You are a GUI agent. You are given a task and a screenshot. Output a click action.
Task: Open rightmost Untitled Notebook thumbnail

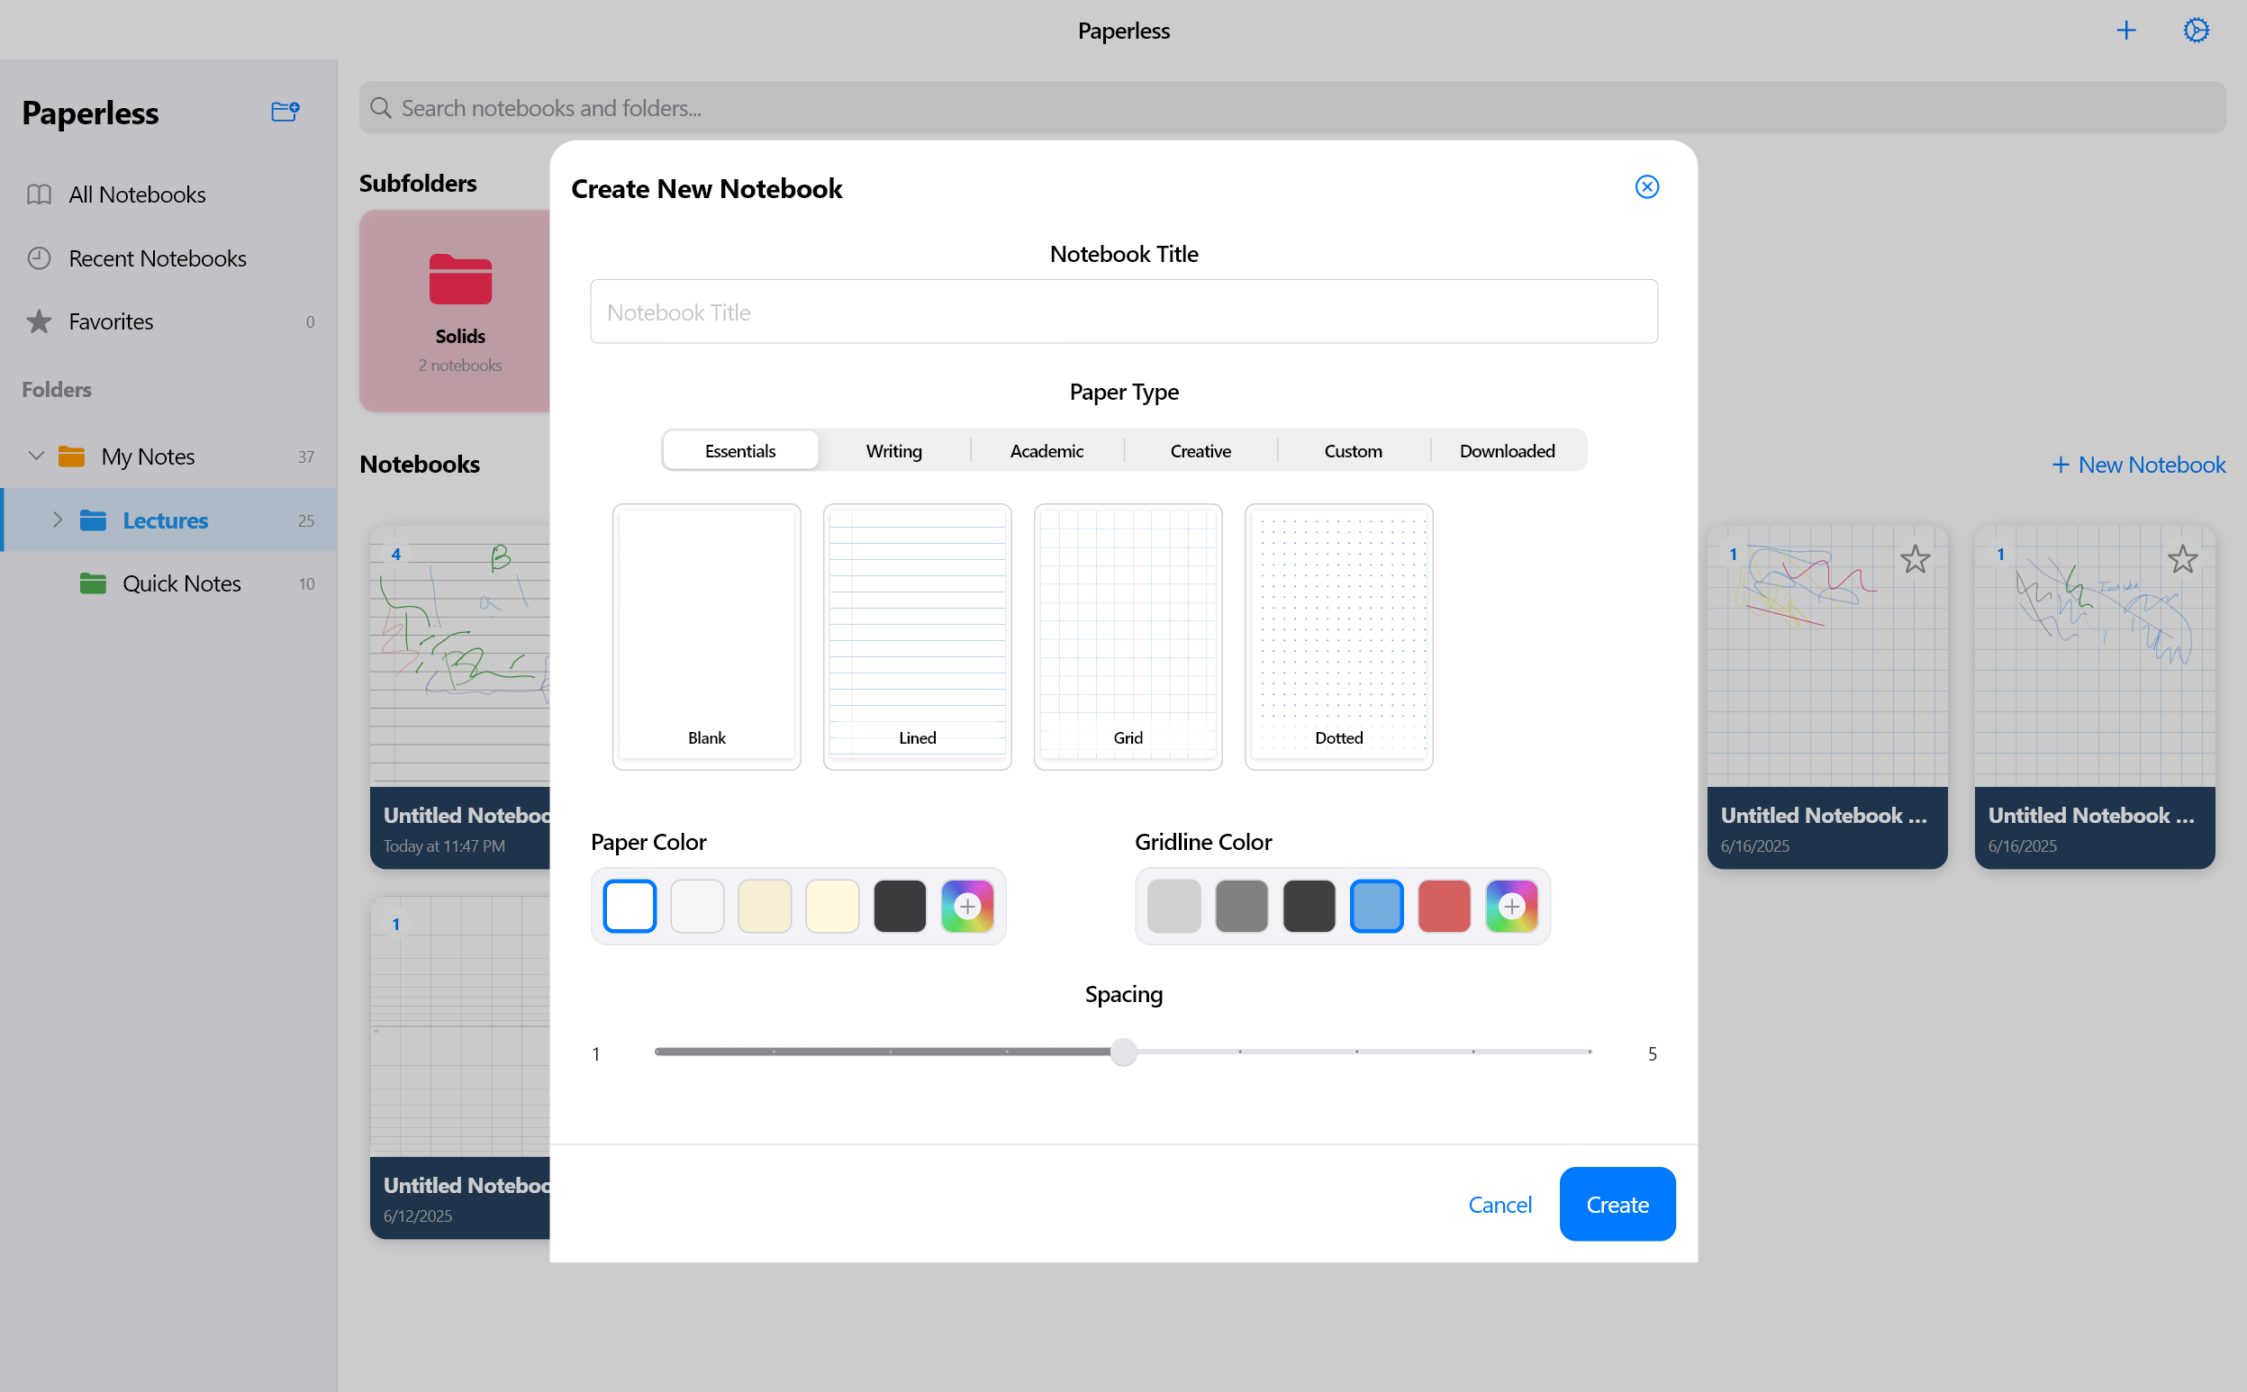(2094, 697)
